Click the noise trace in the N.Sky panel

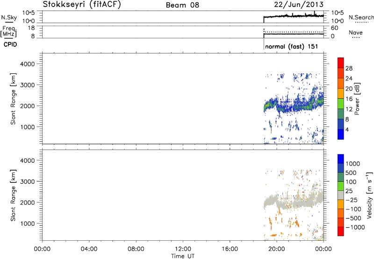[x=294, y=16]
